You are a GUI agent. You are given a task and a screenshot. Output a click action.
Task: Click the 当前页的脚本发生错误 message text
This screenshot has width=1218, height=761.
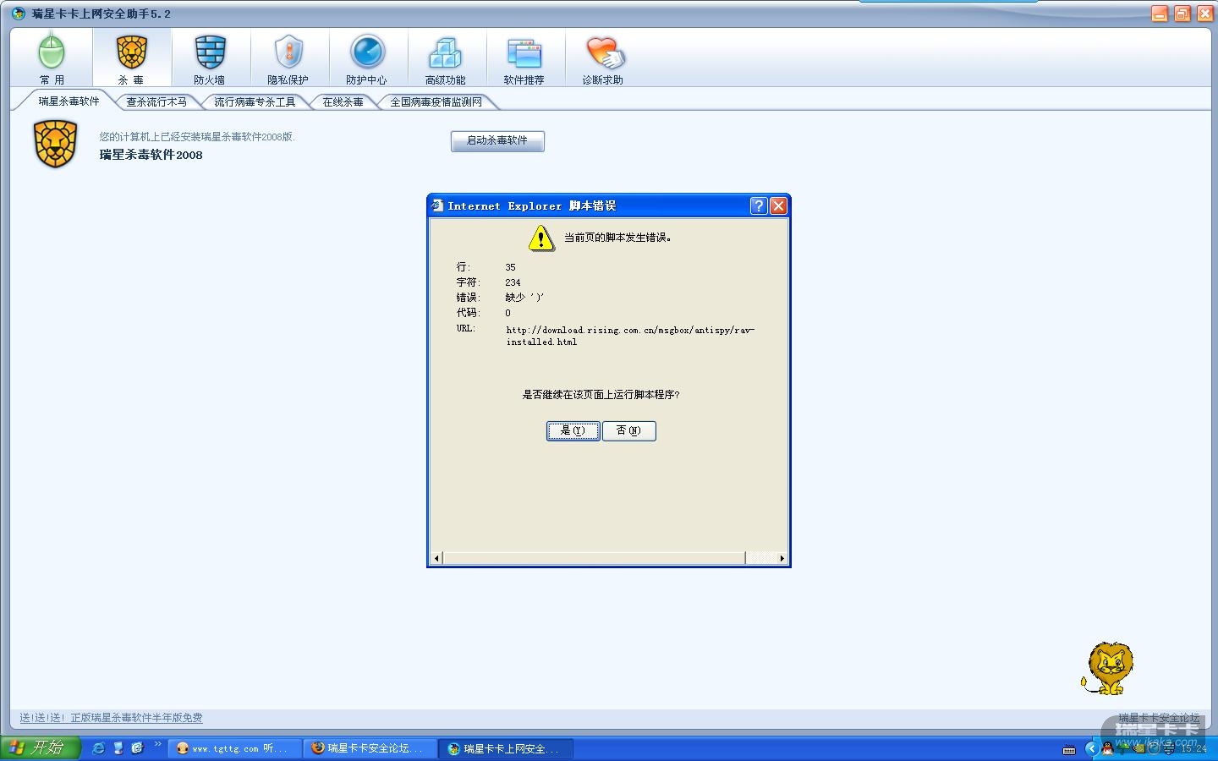[x=618, y=238]
